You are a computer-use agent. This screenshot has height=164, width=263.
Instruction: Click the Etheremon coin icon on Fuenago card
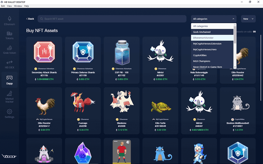[78, 119]
